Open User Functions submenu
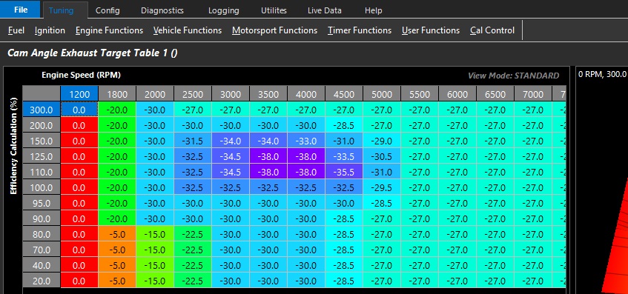Screen dimensions: 628x294 pos(431,30)
